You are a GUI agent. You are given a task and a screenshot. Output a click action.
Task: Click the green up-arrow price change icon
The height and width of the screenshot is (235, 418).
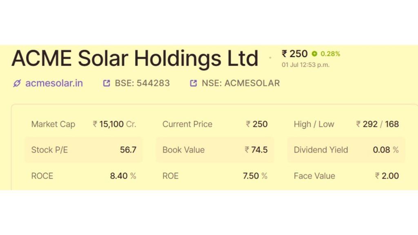pyautogui.click(x=315, y=54)
